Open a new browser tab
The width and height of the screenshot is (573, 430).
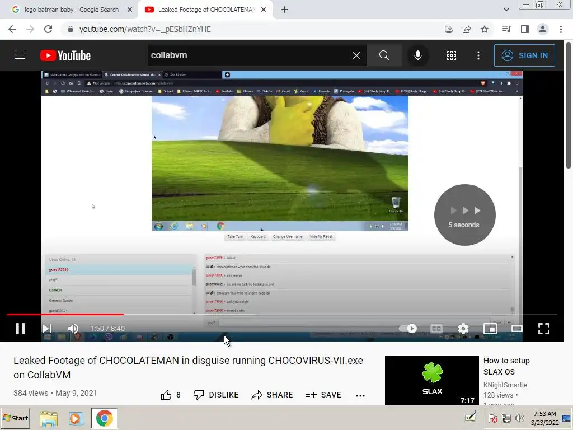pyautogui.click(x=285, y=10)
